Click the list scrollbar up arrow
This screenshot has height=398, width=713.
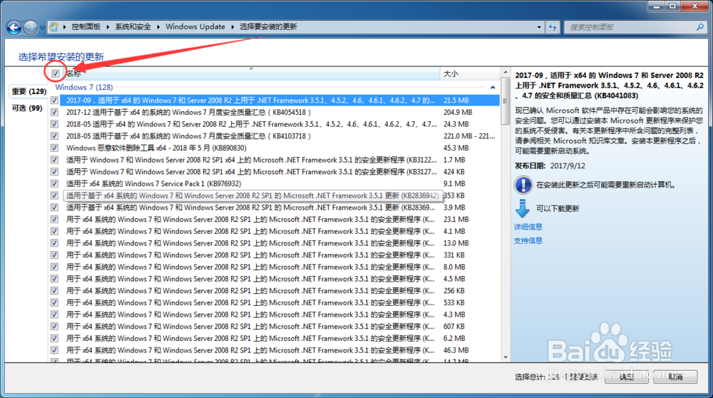506,72
